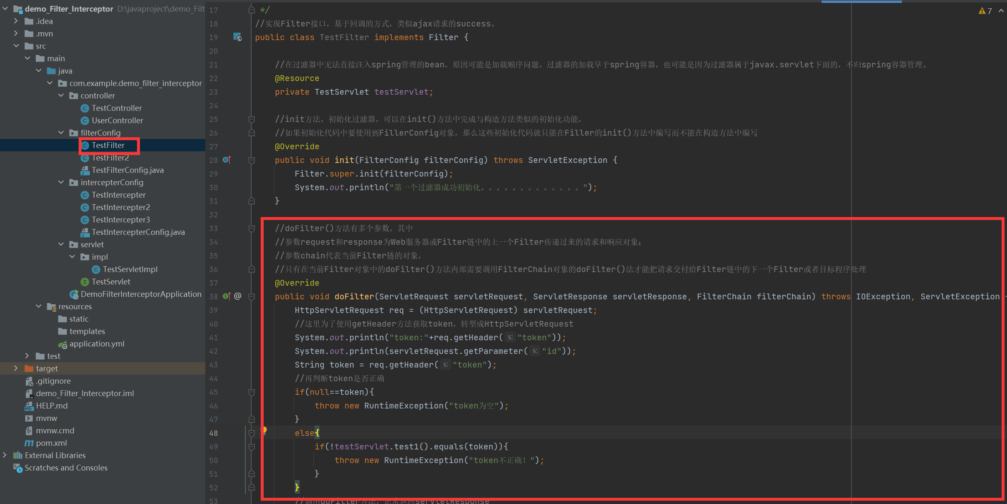Click implements-method gutter icon on line 38
Viewport: 1007px width, 504px height.
point(227,296)
